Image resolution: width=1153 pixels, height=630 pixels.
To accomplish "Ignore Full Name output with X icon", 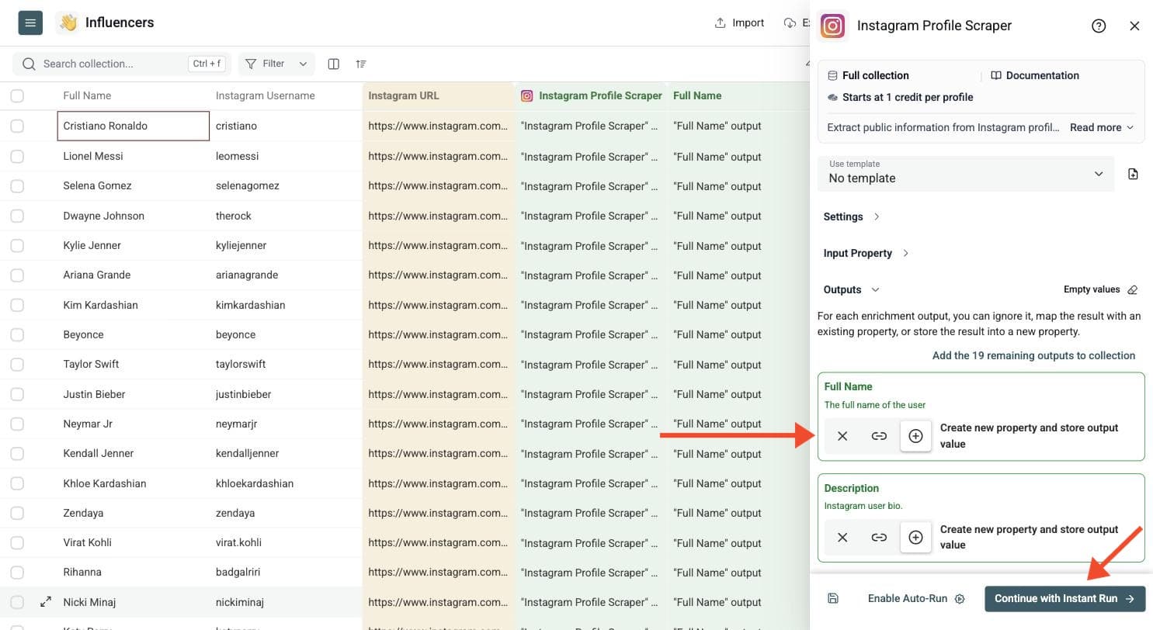I will click(842, 436).
